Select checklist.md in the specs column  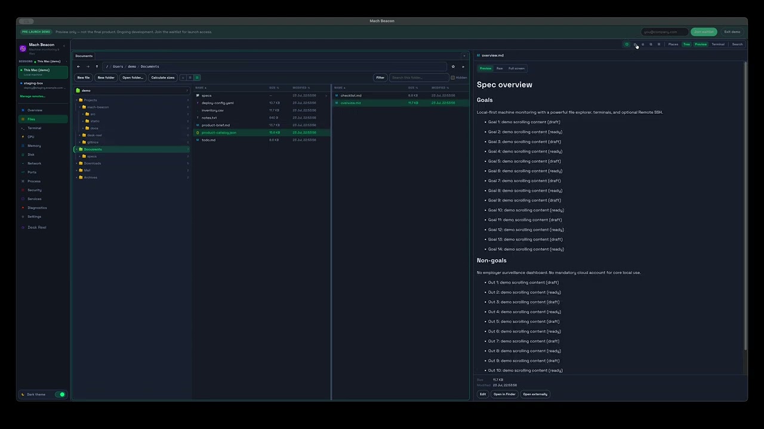point(400,95)
